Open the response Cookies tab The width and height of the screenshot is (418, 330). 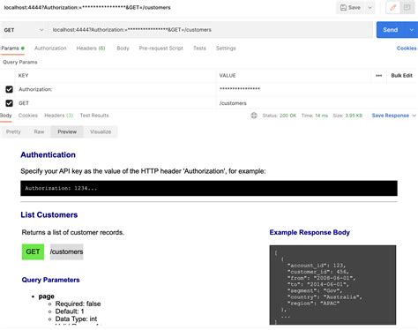[28, 116]
